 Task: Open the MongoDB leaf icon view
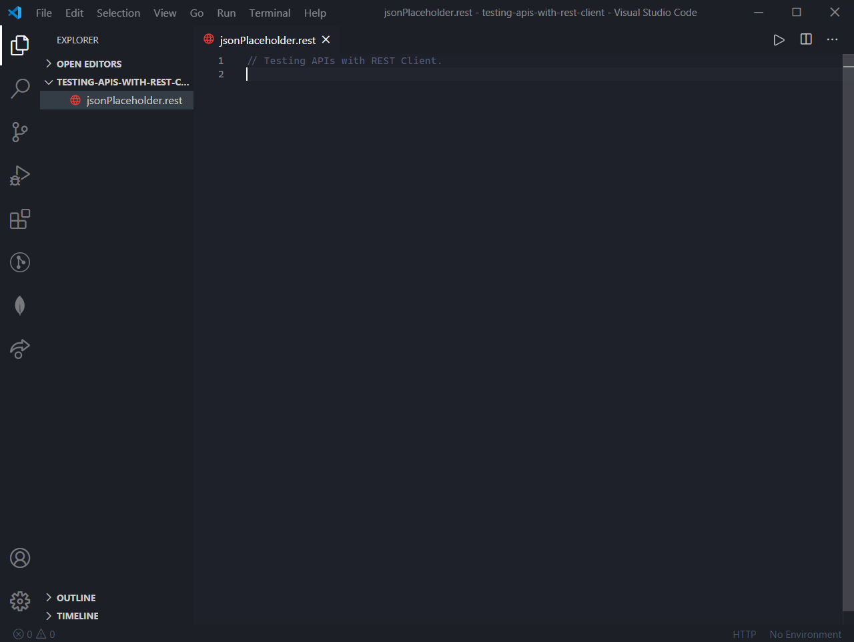tap(20, 306)
